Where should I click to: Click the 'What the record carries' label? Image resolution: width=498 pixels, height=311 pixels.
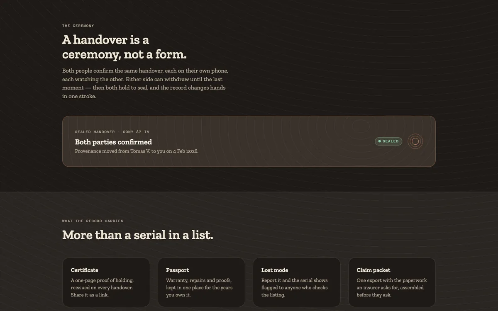[93, 221]
